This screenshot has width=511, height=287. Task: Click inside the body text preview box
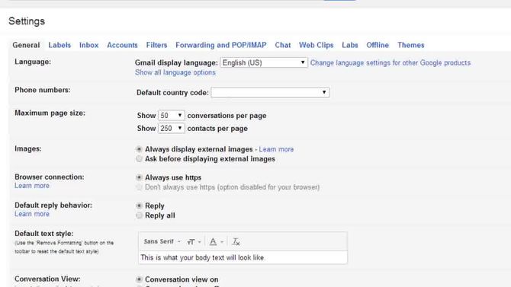click(243, 257)
